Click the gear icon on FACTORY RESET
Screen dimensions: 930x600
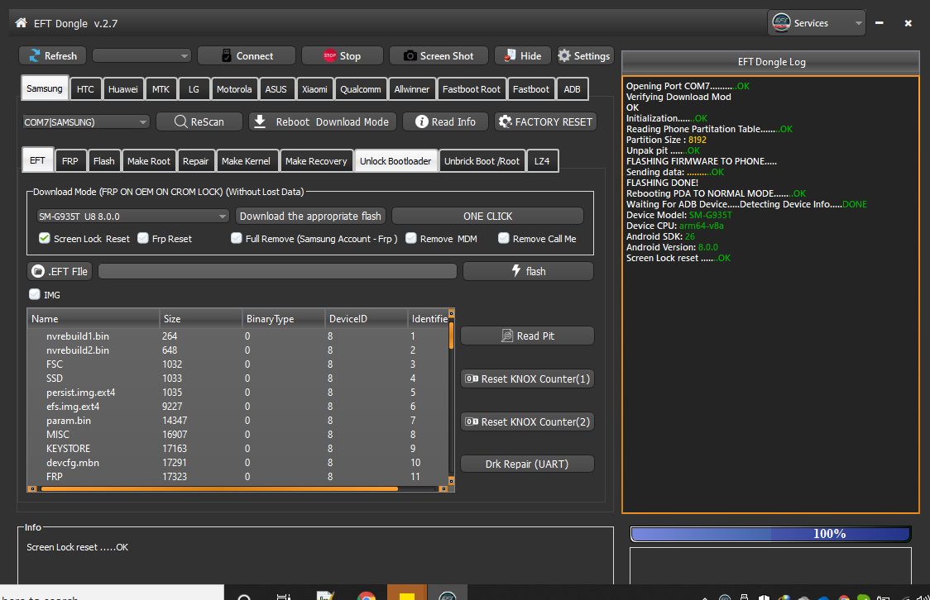pos(506,121)
